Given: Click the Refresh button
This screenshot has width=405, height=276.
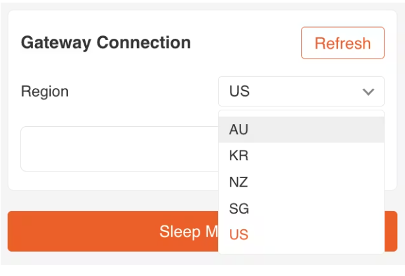Looking at the screenshot, I should tap(342, 43).
